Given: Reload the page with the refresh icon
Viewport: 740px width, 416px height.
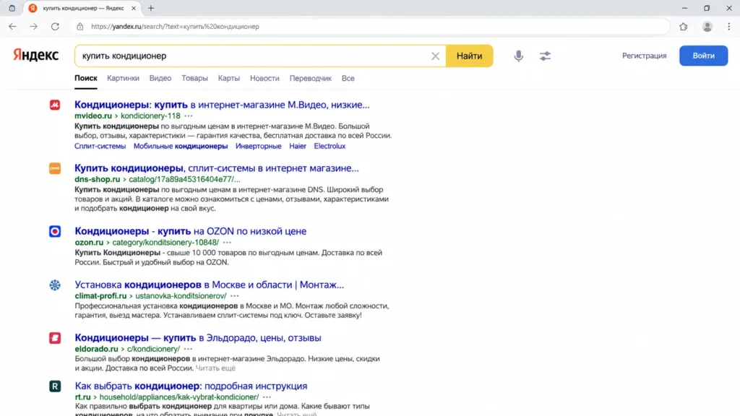Looking at the screenshot, I should (55, 27).
